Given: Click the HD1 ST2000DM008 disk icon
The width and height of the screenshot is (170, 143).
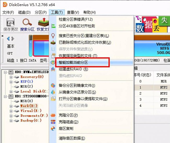Looking at the screenshot, I should (11, 96).
